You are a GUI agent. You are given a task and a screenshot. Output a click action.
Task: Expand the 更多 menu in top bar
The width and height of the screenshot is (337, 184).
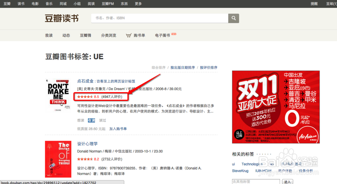(x=138, y=4)
